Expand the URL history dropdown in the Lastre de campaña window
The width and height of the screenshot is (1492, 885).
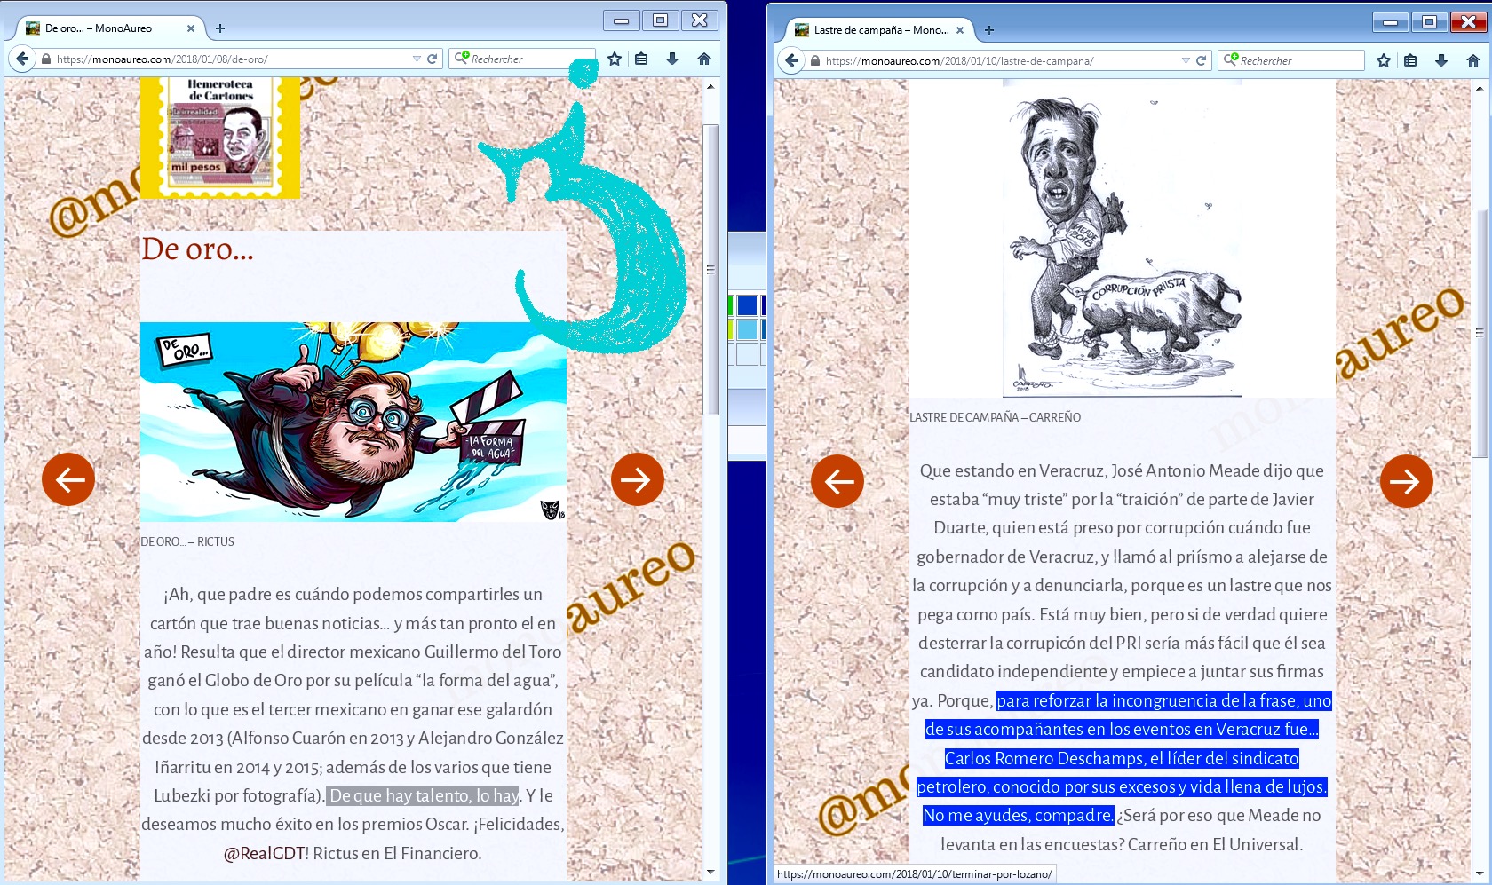pos(1186,61)
